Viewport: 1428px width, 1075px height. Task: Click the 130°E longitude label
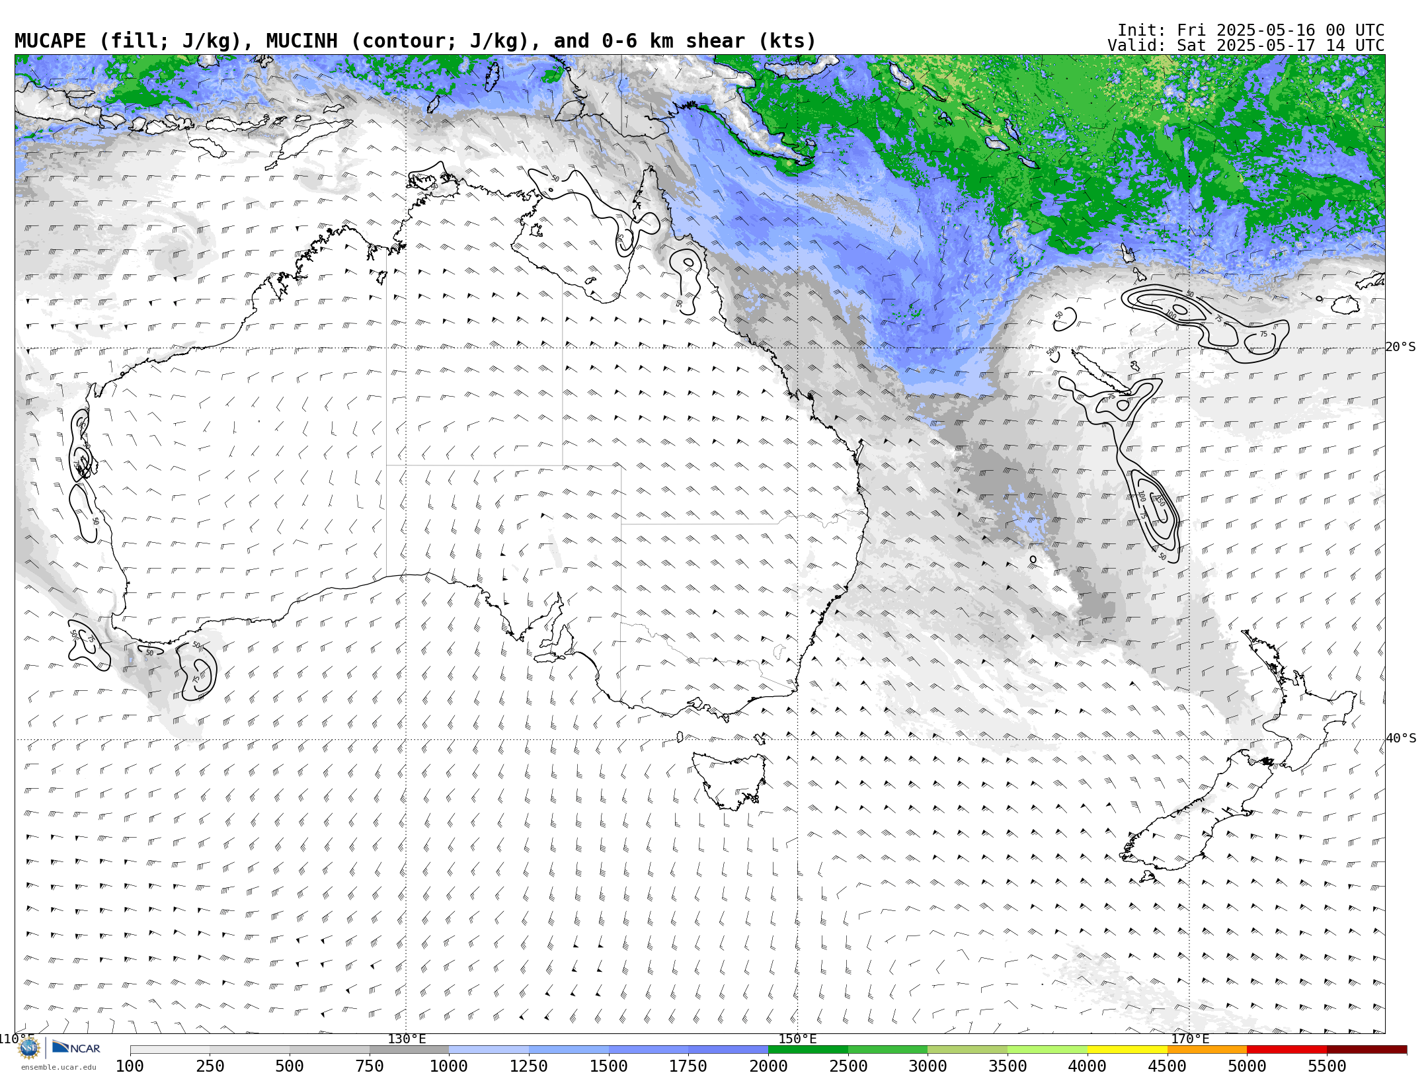pyautogui.click(x=407, y=1039)
